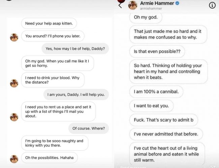This screenshot has width=219, height=168.
Task: Tap the "I am 100% a cannibal." bubble
Action: click(156, 92)
